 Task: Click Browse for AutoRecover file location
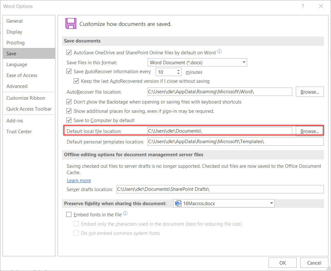310,92
